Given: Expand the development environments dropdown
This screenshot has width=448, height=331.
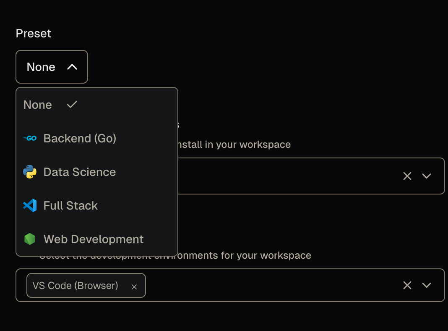Looking at the screenshot, I should pyautogui.click(x=427, y=285).
